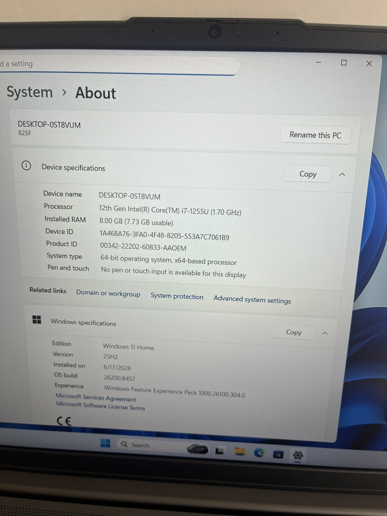Collapse the Windows specifications section

click(x=325, y=333)
